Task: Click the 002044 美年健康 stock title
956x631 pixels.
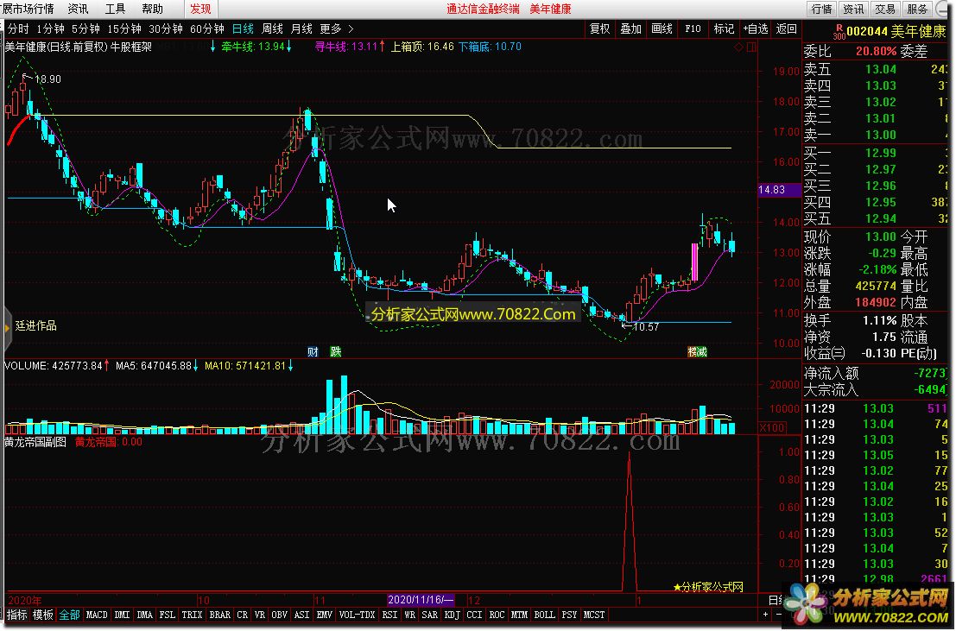Action: (x=896, y=32)
